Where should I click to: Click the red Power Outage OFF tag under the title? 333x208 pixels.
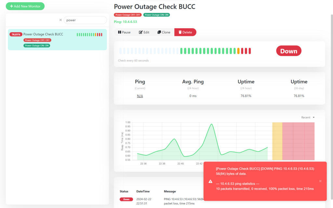[127, 15]
